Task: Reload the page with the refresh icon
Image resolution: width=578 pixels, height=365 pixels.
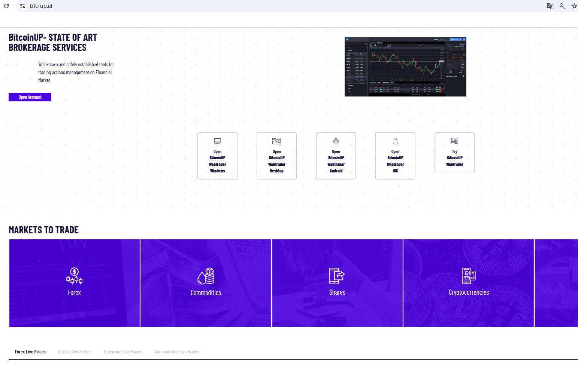Action: click(6, 6)
